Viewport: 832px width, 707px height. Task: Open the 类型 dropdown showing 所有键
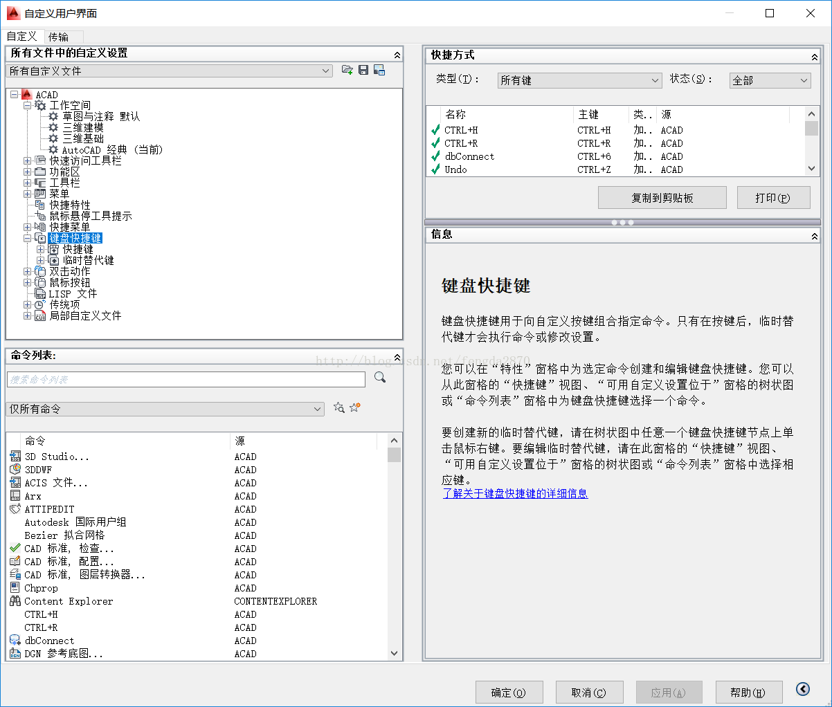tap(580, 80)
